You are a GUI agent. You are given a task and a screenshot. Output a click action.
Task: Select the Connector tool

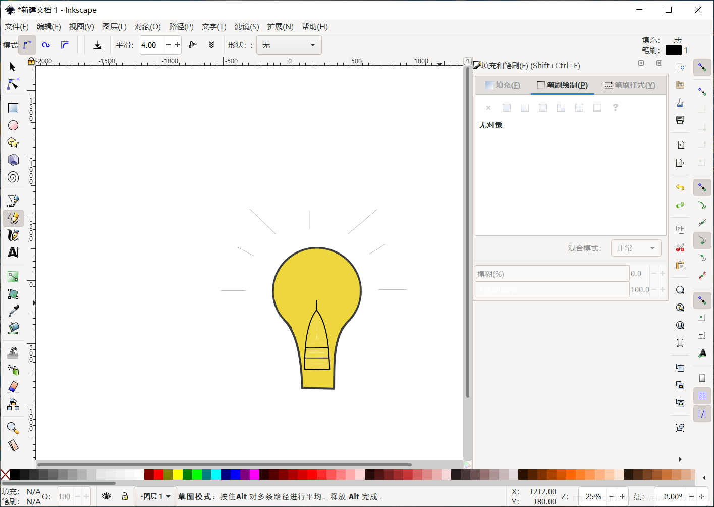(x=13, y=404)
